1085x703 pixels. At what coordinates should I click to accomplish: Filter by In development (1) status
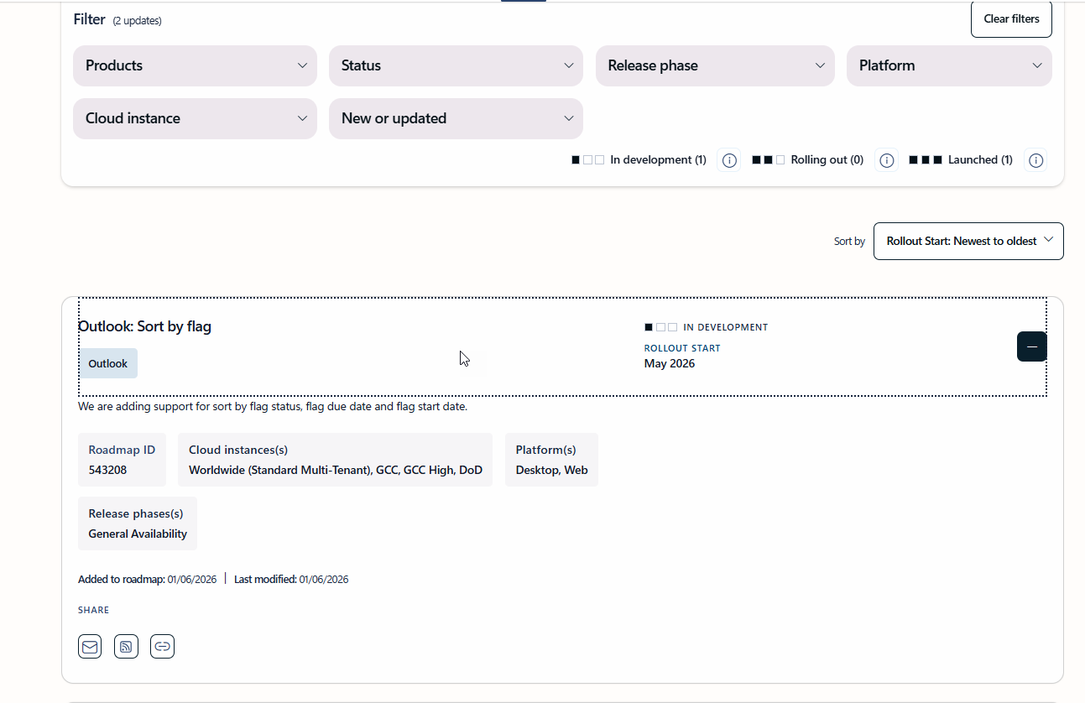pos(639,160)
